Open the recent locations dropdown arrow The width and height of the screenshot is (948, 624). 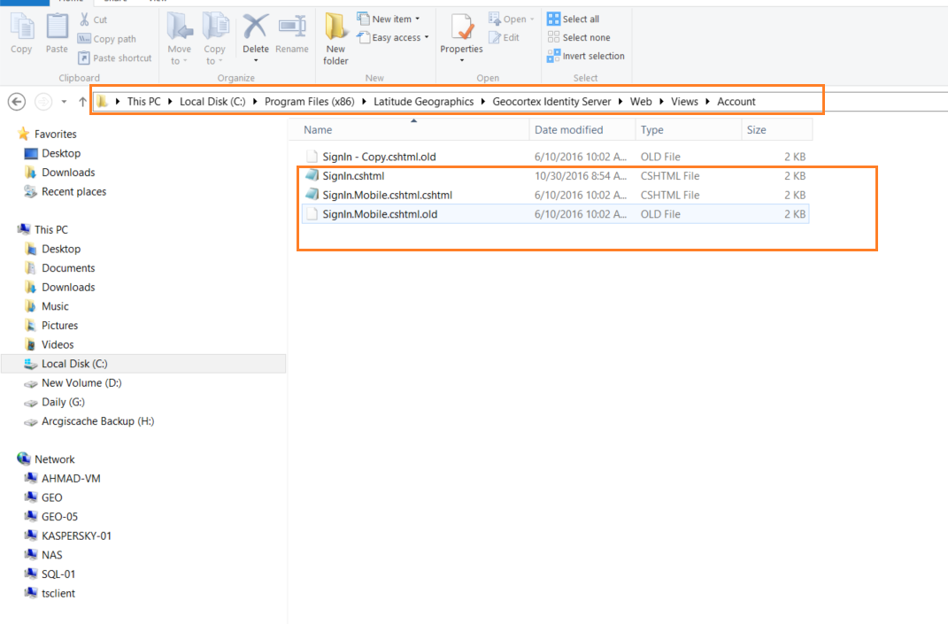coord(64,102)
